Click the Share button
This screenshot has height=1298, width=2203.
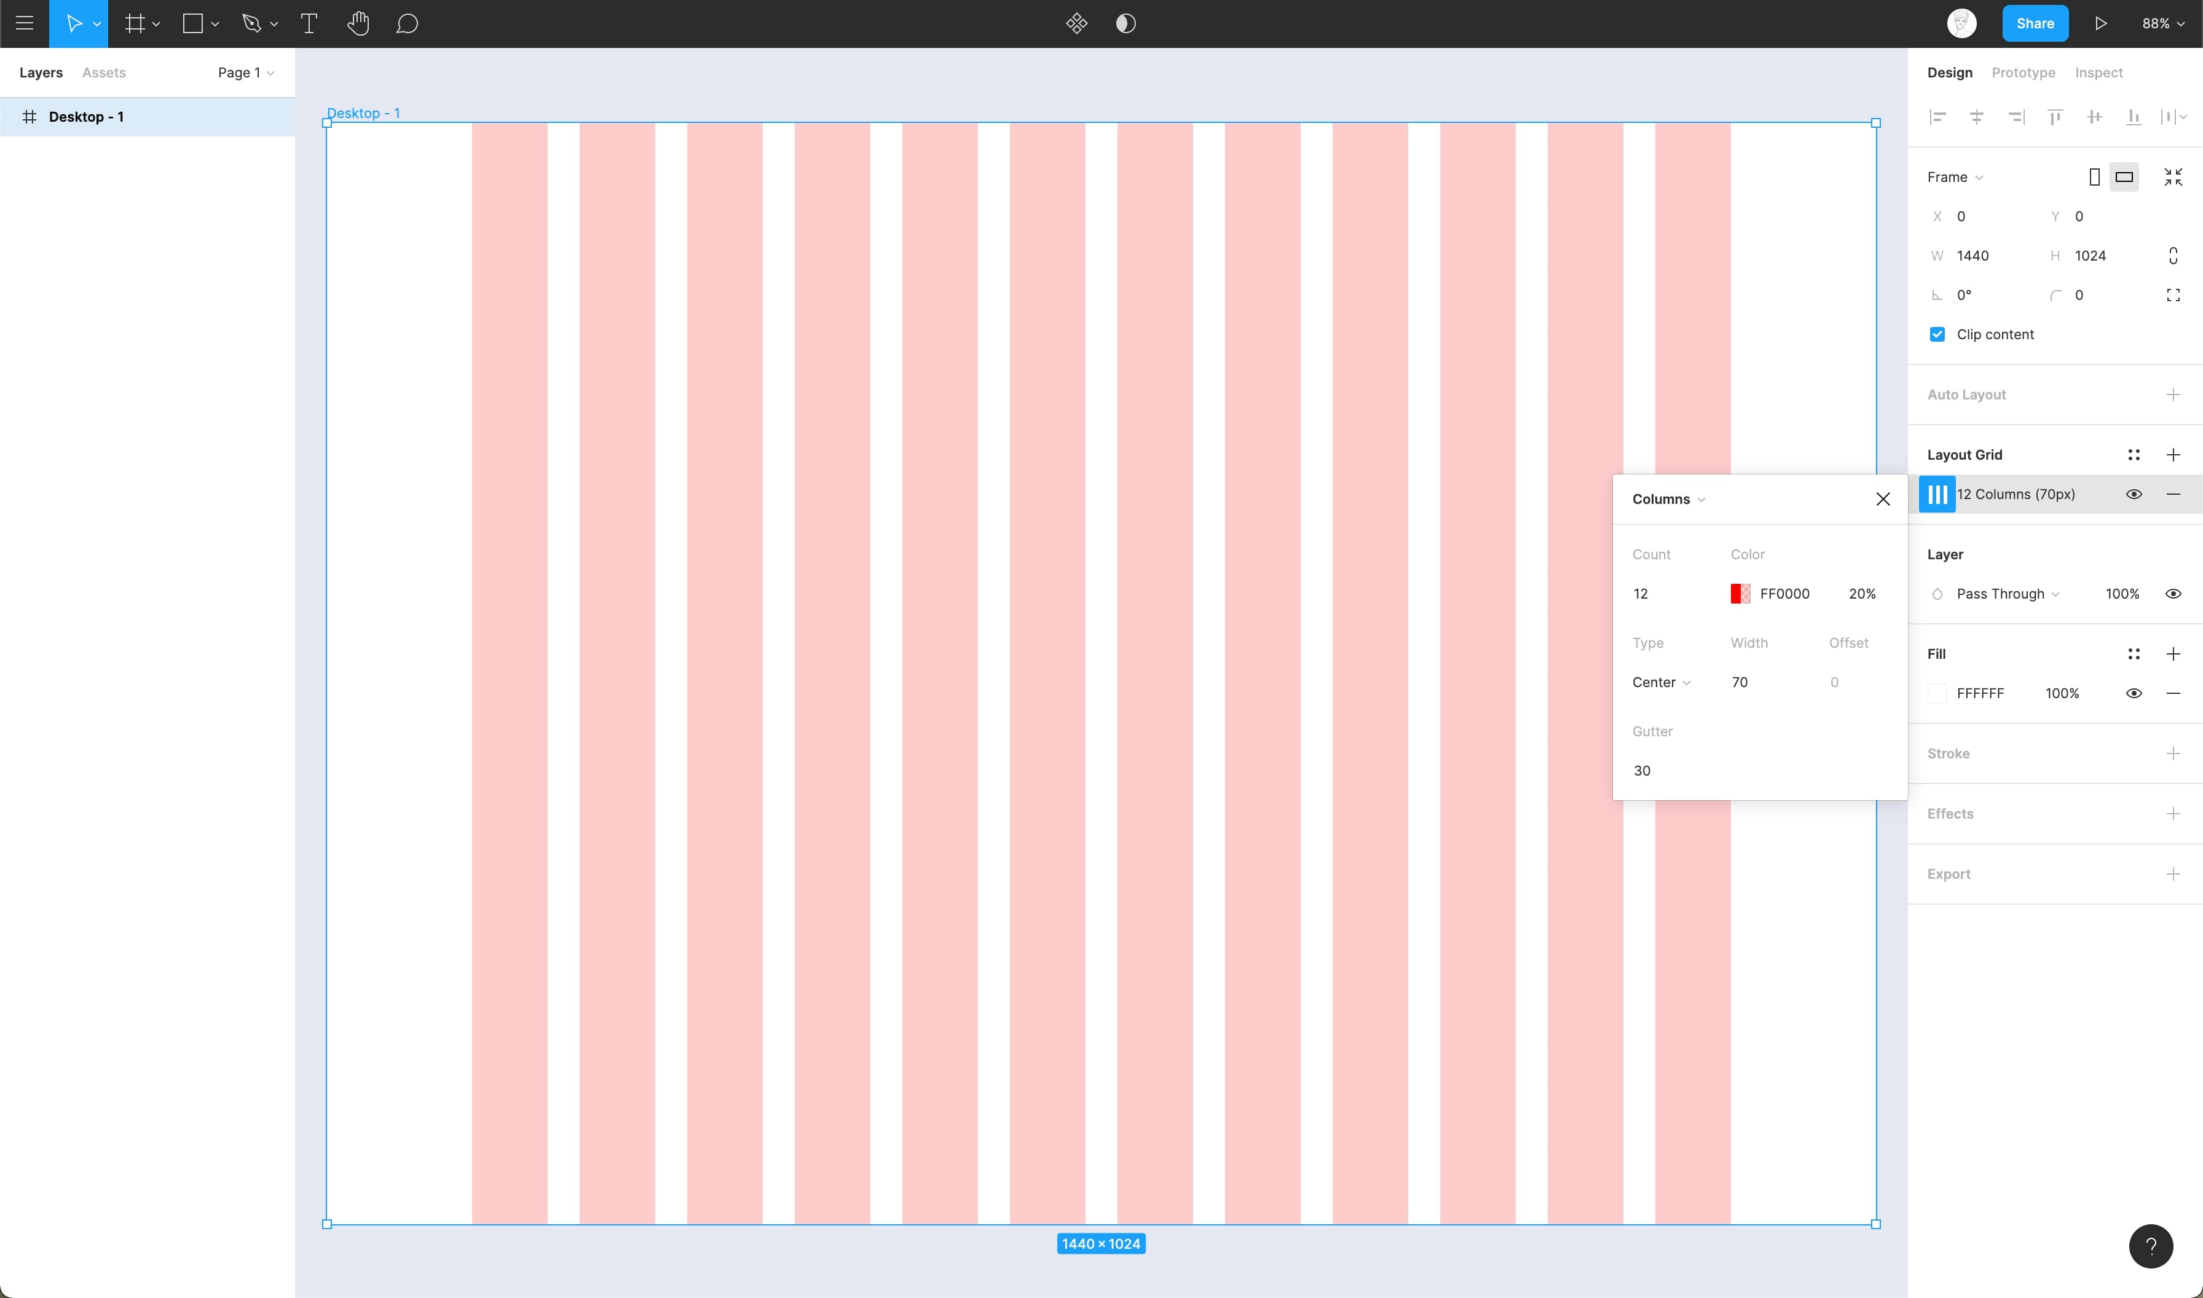pyautogui.click(x=2035, y=23)
